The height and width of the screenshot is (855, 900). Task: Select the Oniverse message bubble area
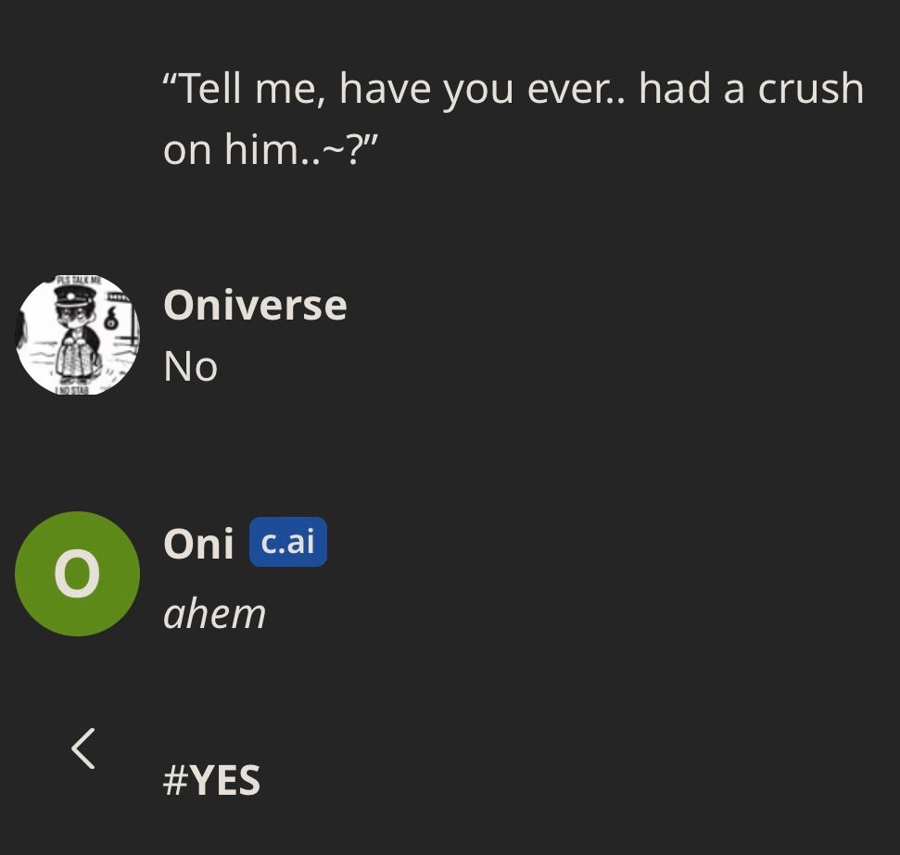point(189,365)
